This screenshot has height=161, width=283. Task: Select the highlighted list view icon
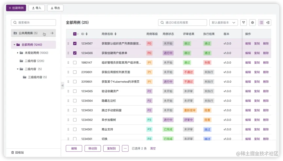coord(261,23)
